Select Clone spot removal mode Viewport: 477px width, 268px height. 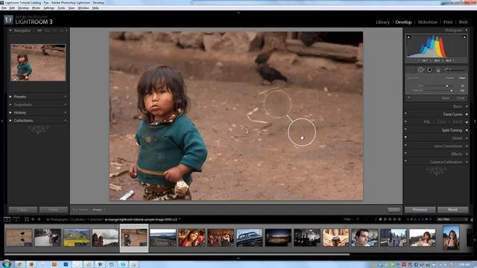[449, 78]
